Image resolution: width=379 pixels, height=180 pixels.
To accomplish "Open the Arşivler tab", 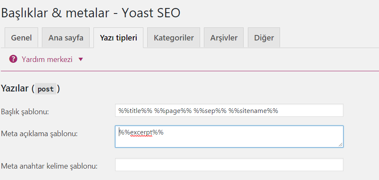I will click(x=224, y=38).
